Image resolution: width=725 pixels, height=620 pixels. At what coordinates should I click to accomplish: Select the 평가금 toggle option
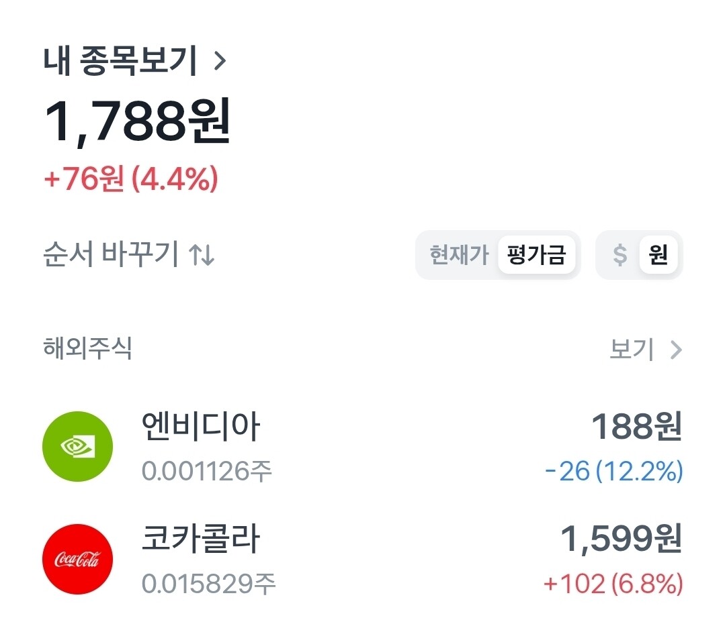(x=536, y=255)
